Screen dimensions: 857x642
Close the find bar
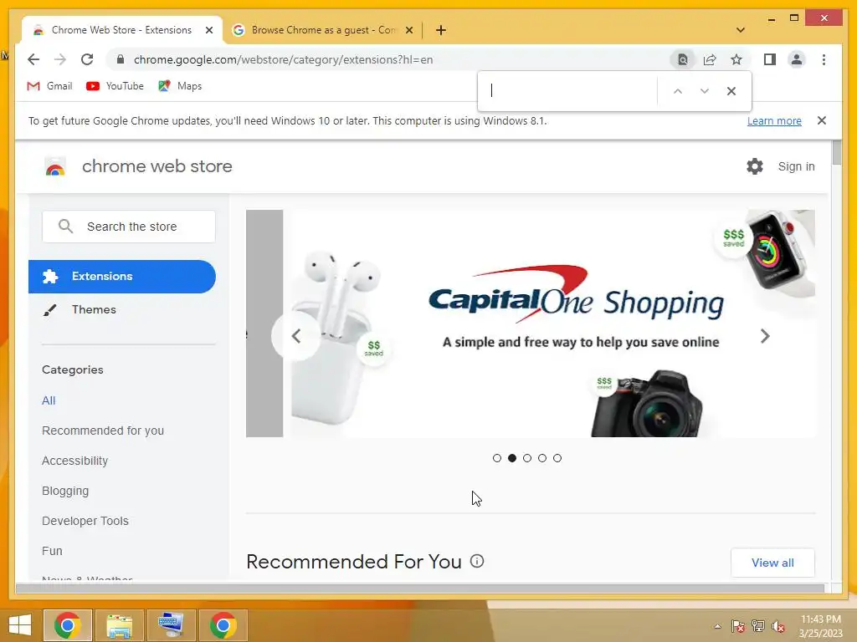click(x=731, y=91)
